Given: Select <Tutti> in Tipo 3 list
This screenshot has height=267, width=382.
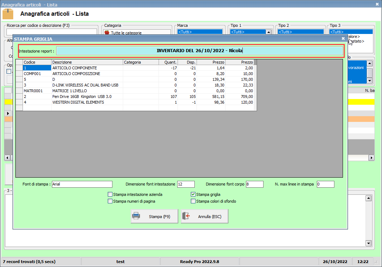Looking at the screenshot, I should 351,32.
